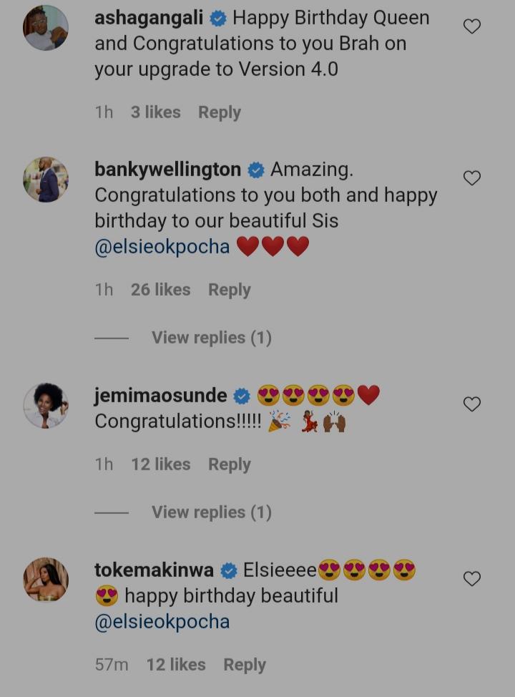Open @elsieokpocha mention in tokemakinwa's comment
The width and height of the screenshot is (515, 697).
(x=162, y=621)
